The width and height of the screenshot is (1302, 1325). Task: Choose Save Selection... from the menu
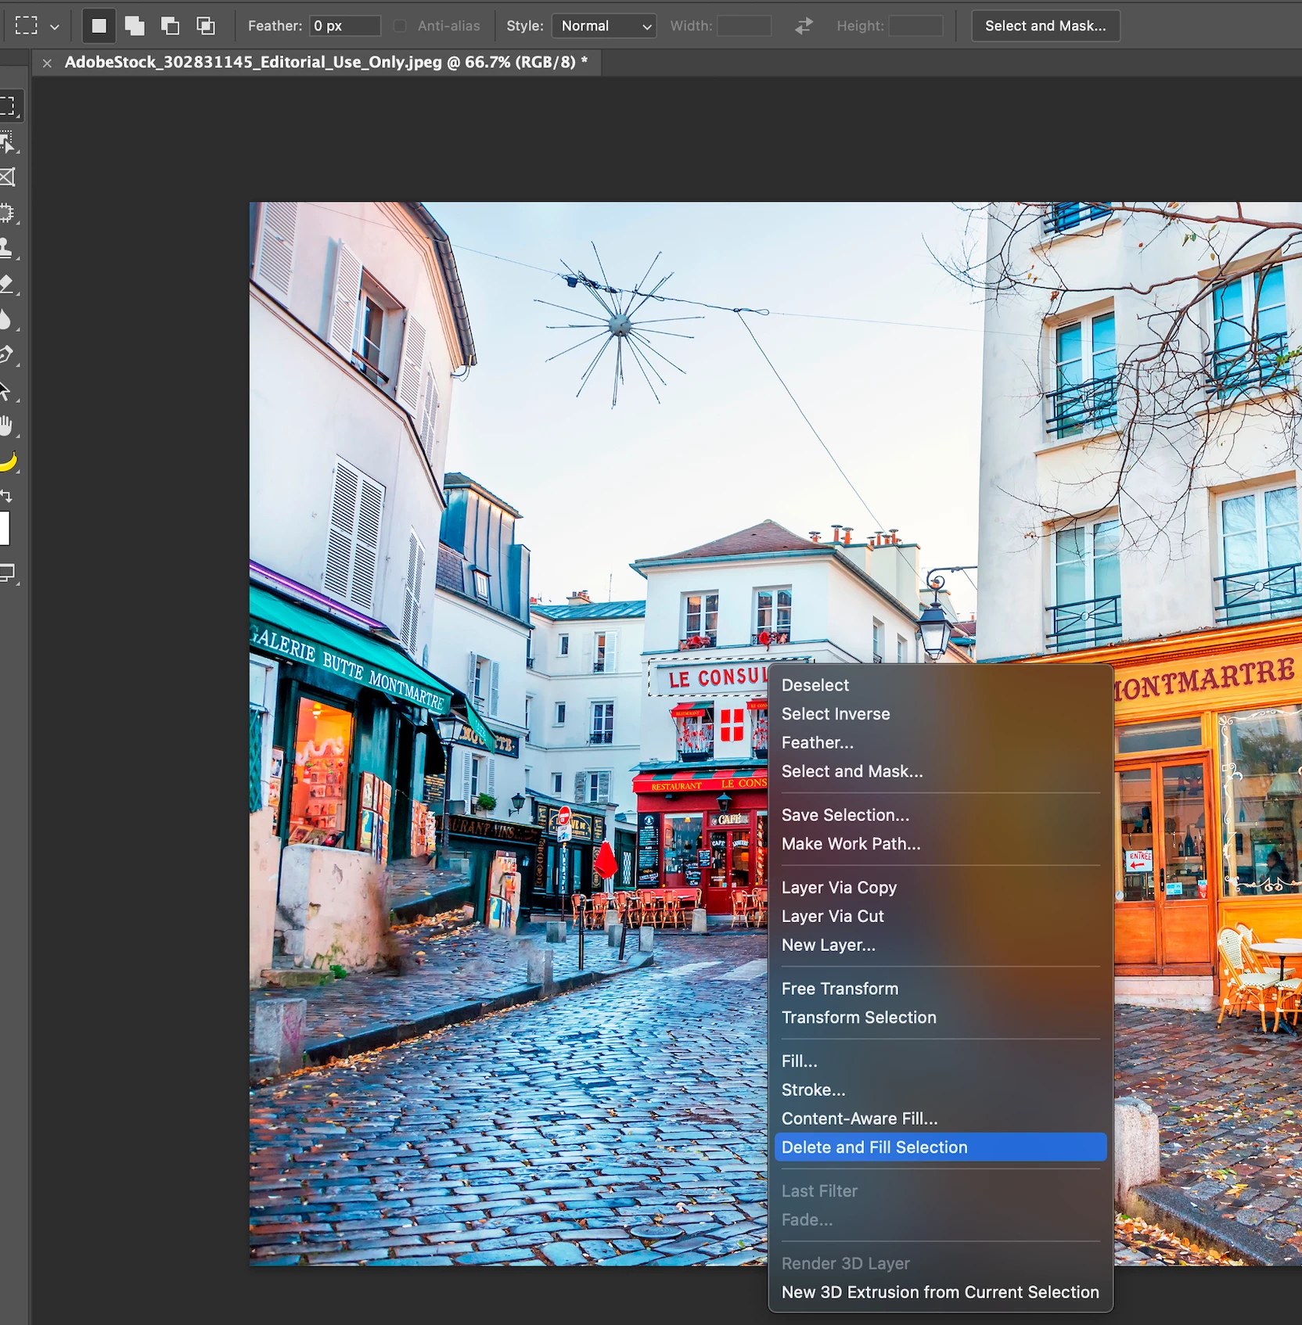(941, 815)
